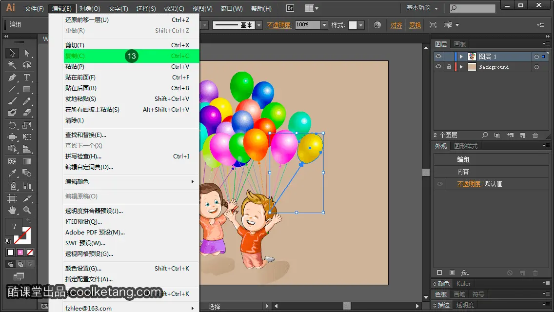554x312 pixels.
Task: Select the Direct Selection tool
Action: (27, 53)
